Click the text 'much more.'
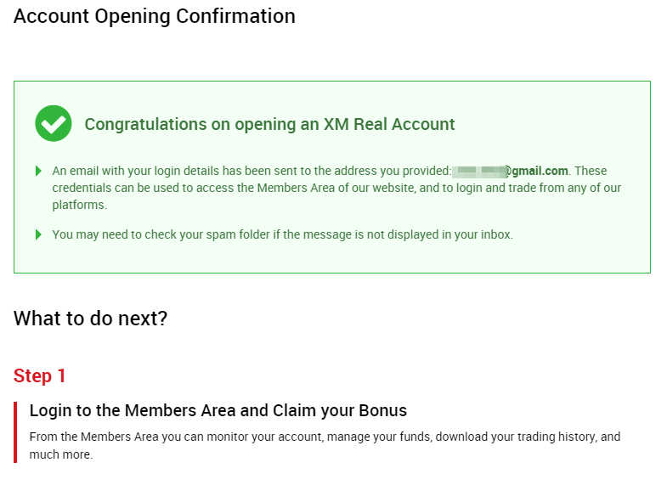Screen dimensions: 667x485 tap(61, 454)
